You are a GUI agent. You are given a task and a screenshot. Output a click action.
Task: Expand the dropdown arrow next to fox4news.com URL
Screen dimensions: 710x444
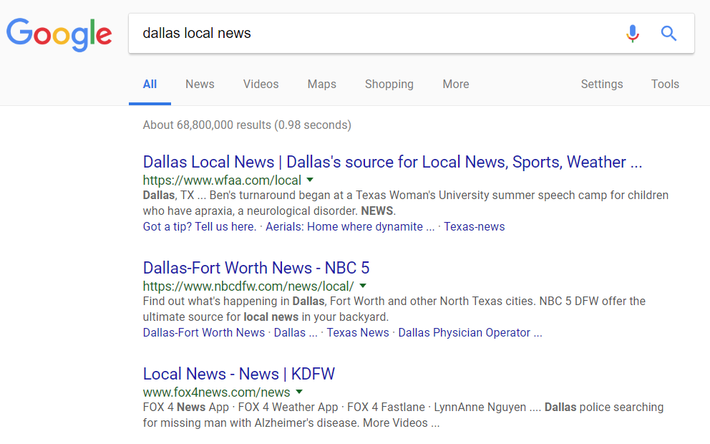point(299,392)
